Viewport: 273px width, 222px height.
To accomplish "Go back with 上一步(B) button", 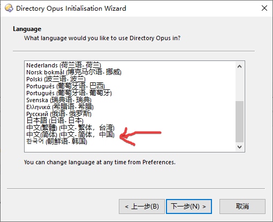I will click(142, 206).
